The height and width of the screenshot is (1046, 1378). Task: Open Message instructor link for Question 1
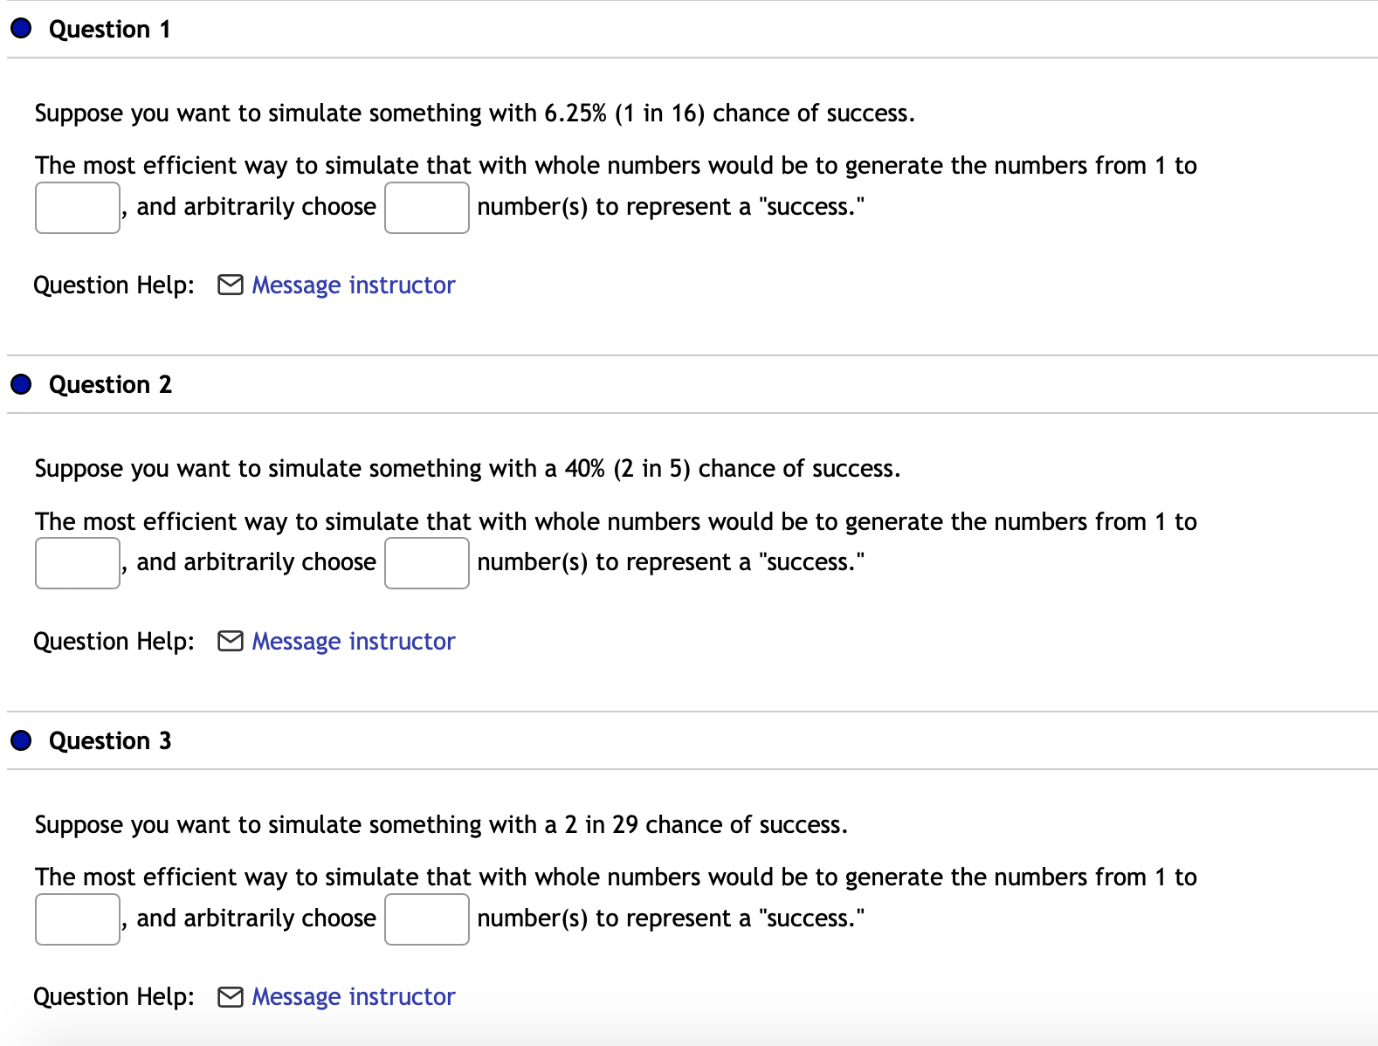coord(353,286)
